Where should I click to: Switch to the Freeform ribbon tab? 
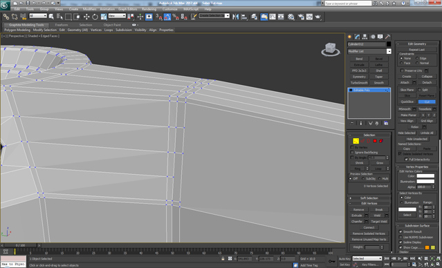click(x=62, y=25)
